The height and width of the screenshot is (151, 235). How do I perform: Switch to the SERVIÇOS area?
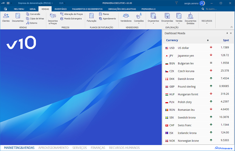(x=80, y=148)
